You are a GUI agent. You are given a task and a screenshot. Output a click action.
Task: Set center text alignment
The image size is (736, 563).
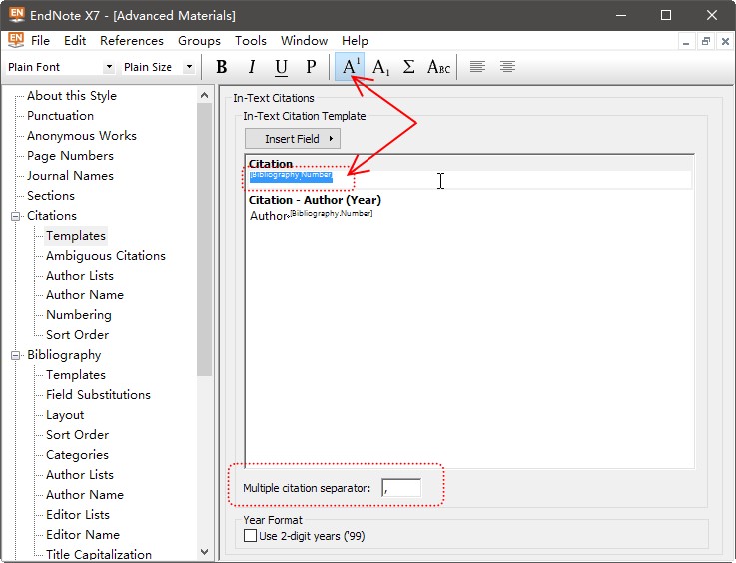pyautogui.click(x=507, y=67)
